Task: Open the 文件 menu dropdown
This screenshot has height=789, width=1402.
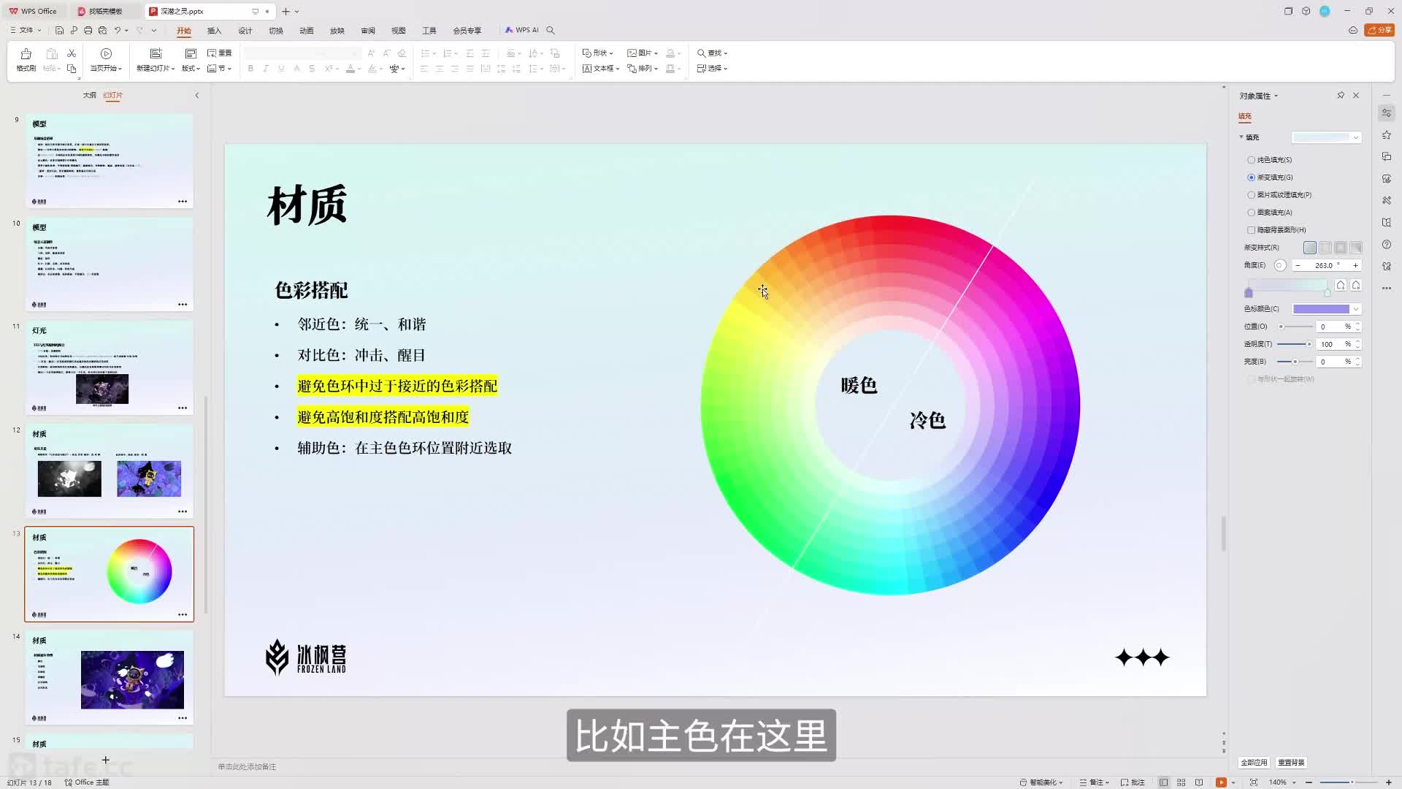Action: tap(26, 31)
